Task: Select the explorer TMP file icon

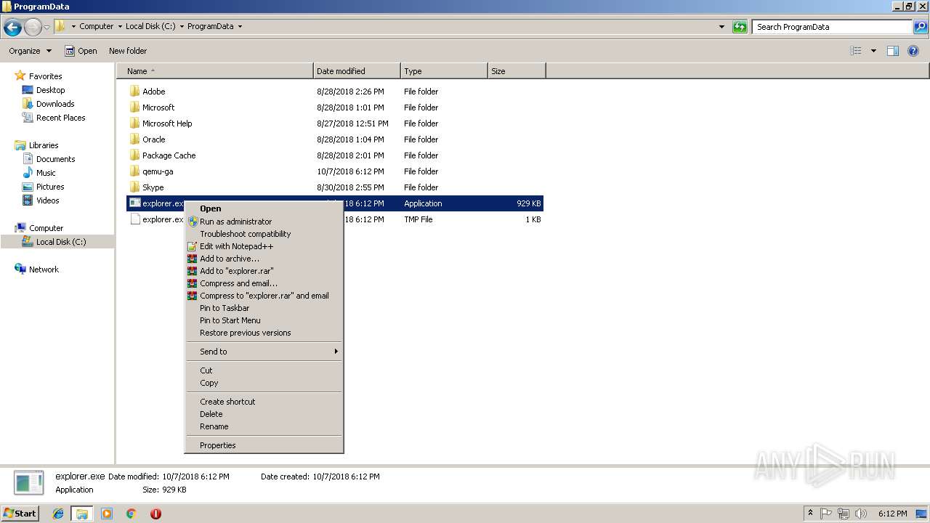Action: point(134,219)
